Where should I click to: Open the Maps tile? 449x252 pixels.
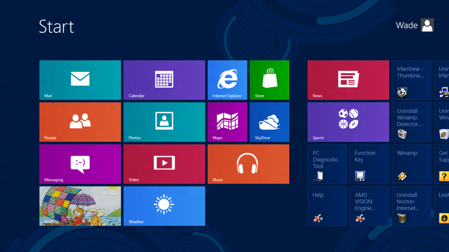coord(227,122)
